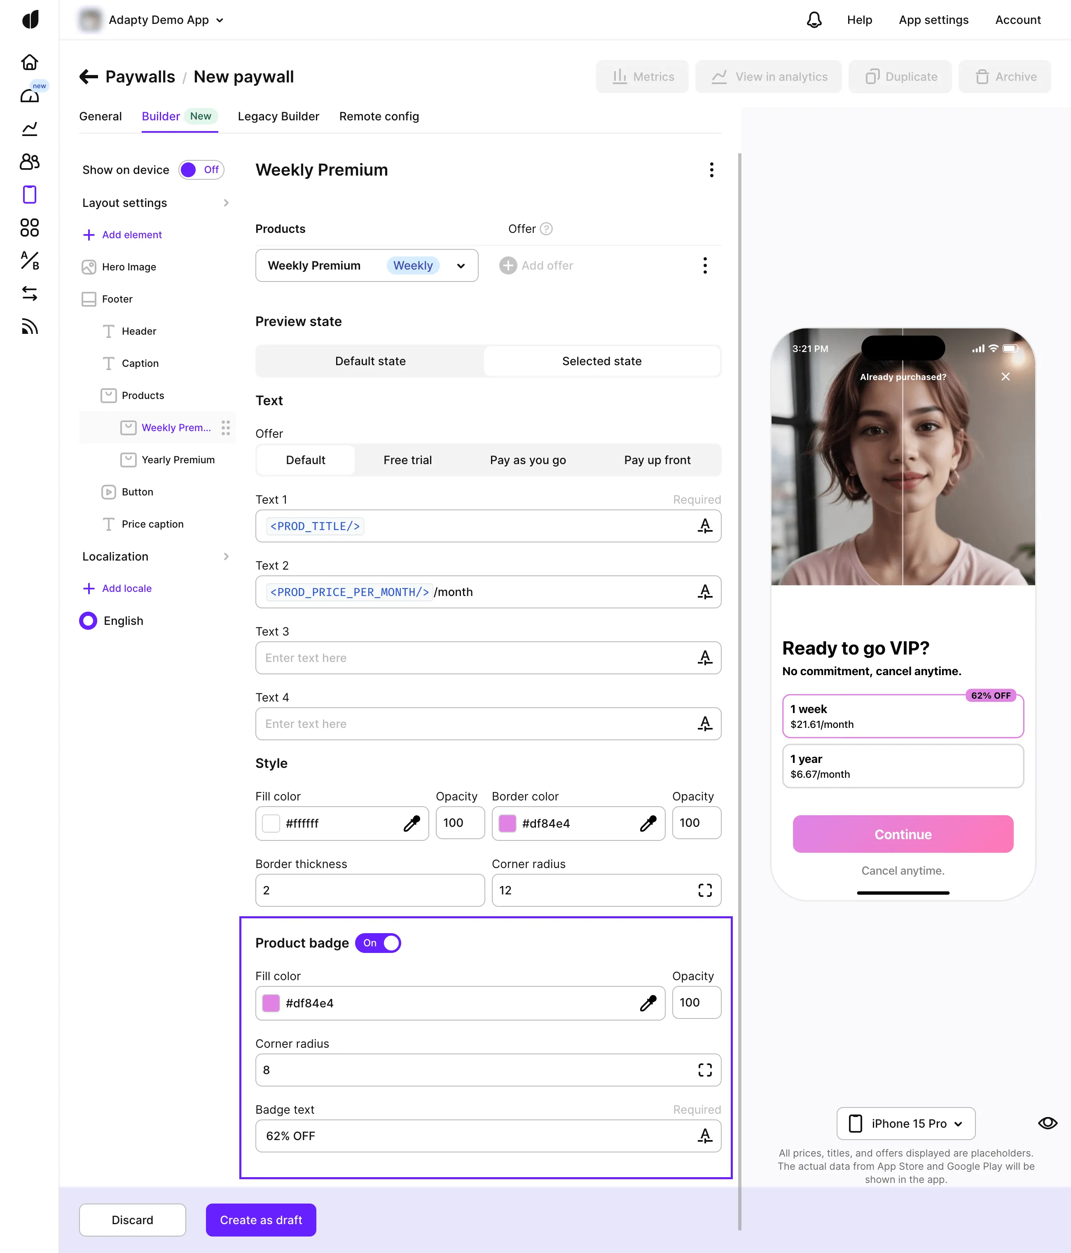Open the Remote config tab
1071x1253 pixels.
pyautogui.click(x=379, y=116)
